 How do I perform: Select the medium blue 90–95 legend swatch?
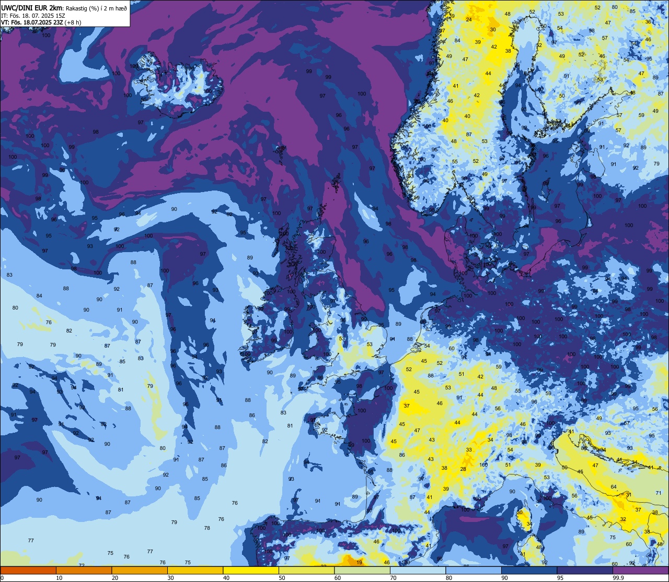529,570
